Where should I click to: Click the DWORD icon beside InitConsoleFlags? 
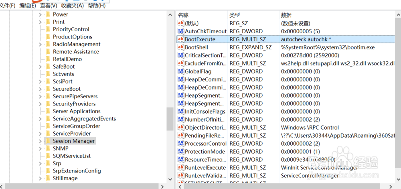[181, 112]
